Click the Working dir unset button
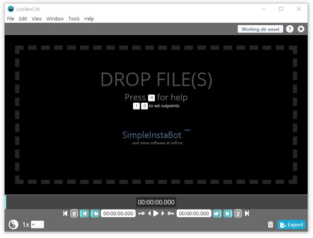Image resolution: width=313 pixels, height=238 pixels. point(260,29)
